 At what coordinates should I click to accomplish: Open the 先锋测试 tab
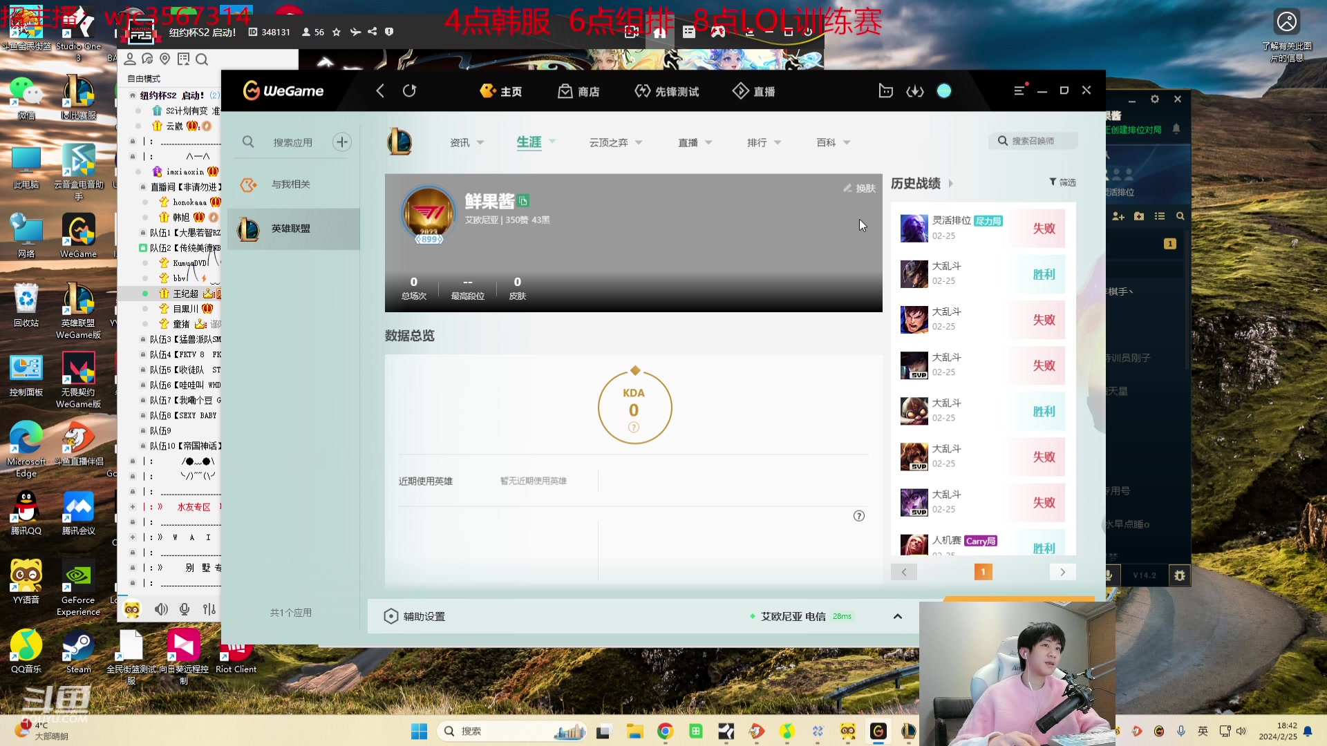click(x=667, y=91)
